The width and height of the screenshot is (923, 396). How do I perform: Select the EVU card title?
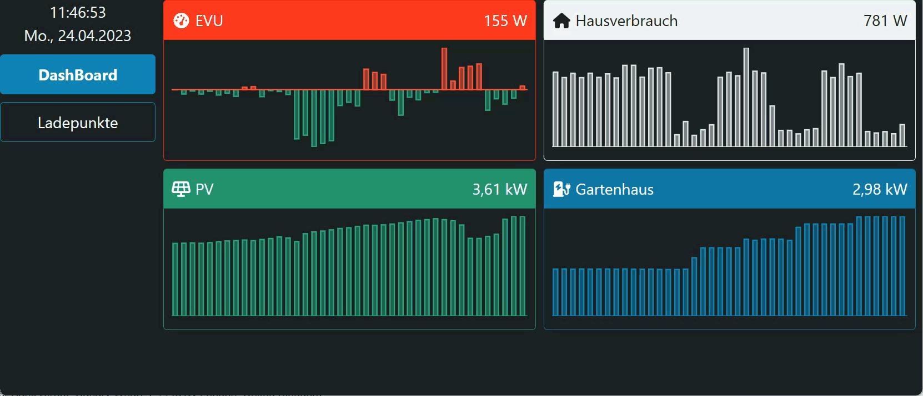click(x=209, y=21)
